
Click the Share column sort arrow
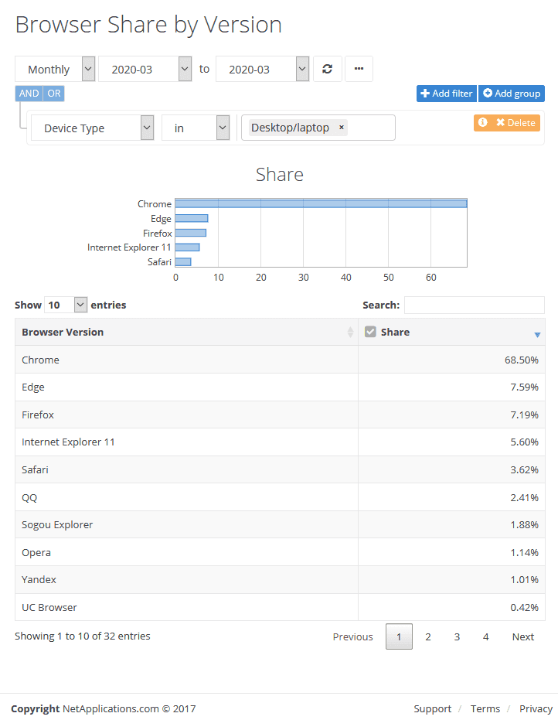(537, 334)
